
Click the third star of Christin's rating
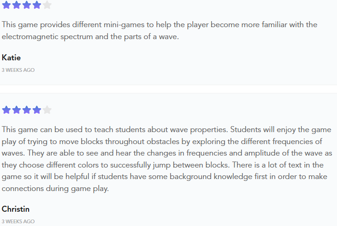[x=27, y=110]
